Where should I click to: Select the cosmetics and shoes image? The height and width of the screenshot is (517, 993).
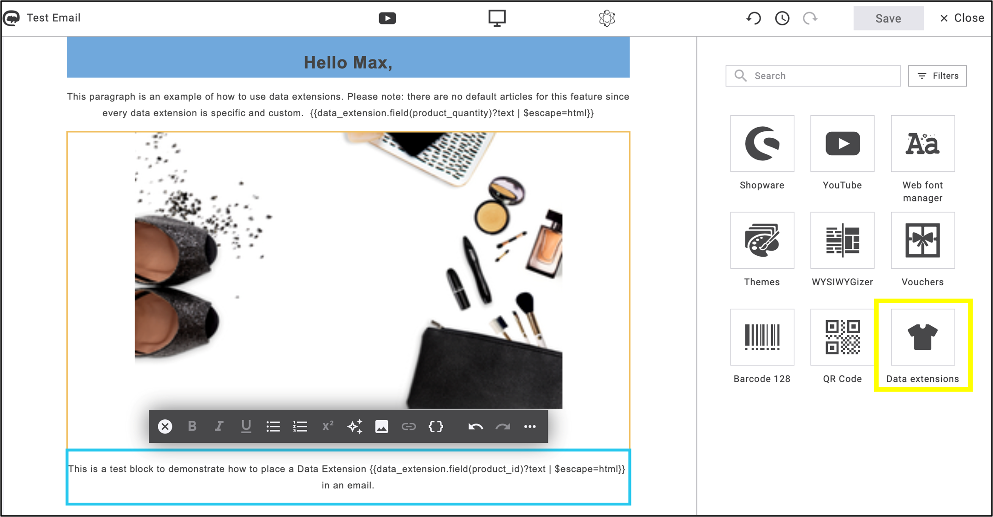click(348, 270)
